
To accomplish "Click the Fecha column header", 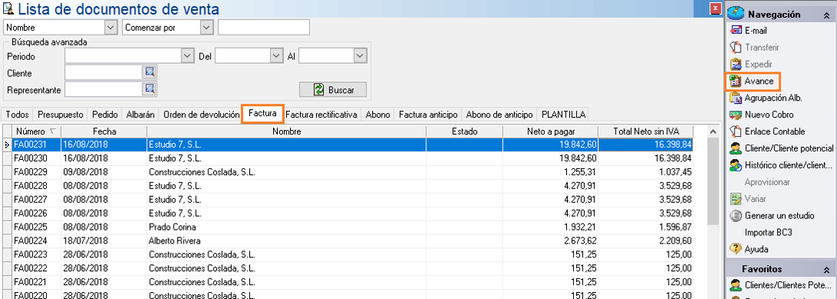I will click(x=104, y=131).
